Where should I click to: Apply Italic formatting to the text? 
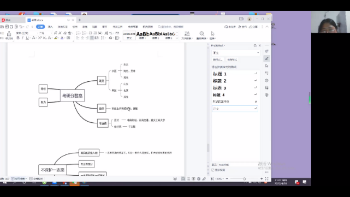click(x=22, y=38)
